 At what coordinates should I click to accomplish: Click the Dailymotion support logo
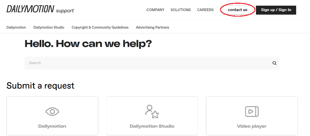[40, 9]
